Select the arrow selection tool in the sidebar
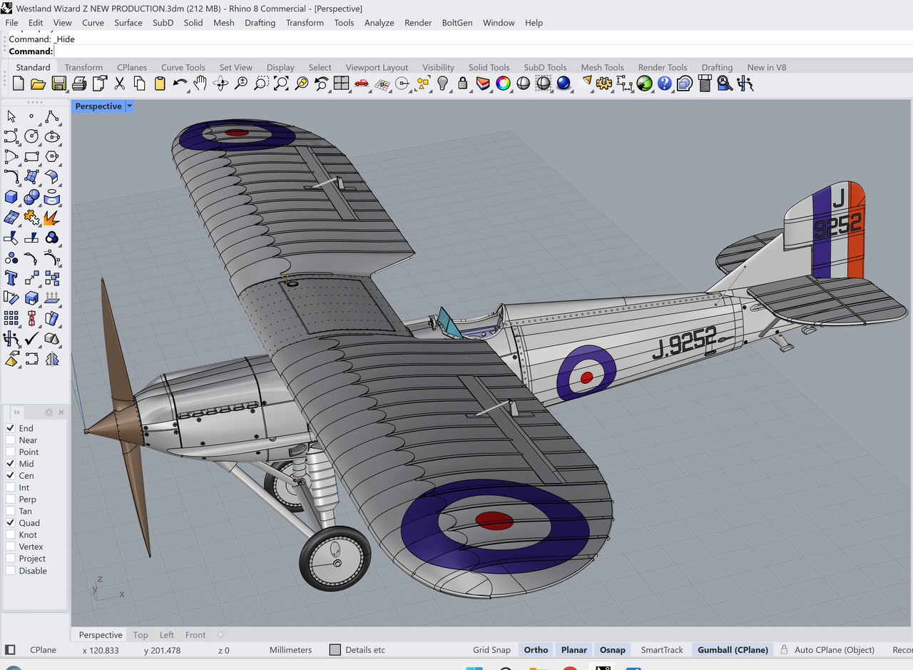The height and width of the screenshot is (670, 913). pos(10,116)
